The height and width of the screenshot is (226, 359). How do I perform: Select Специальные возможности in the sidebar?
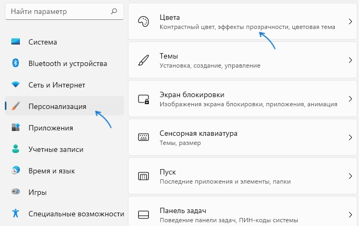coord(64,213)
